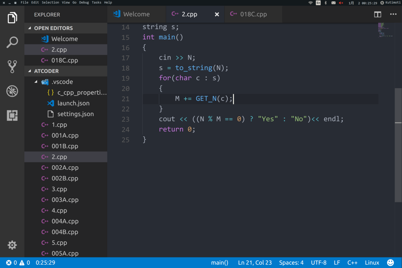The height and width of the screenshot is (268, 402).
Task: Change the Spaces: 4 indentation setting
Action: pyautogui.click(x=291, y=263)
